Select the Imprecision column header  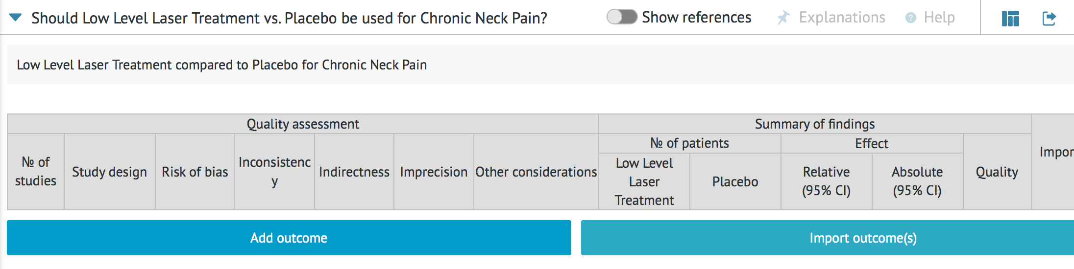[434, 172]
